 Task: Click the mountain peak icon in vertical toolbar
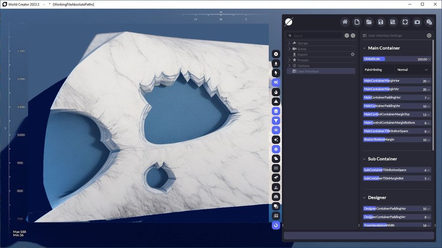click(276, 102)
